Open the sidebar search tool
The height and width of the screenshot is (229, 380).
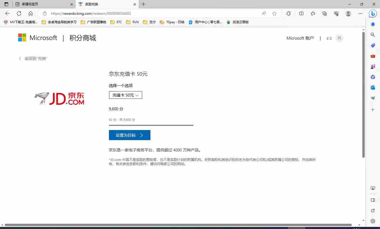373,35
